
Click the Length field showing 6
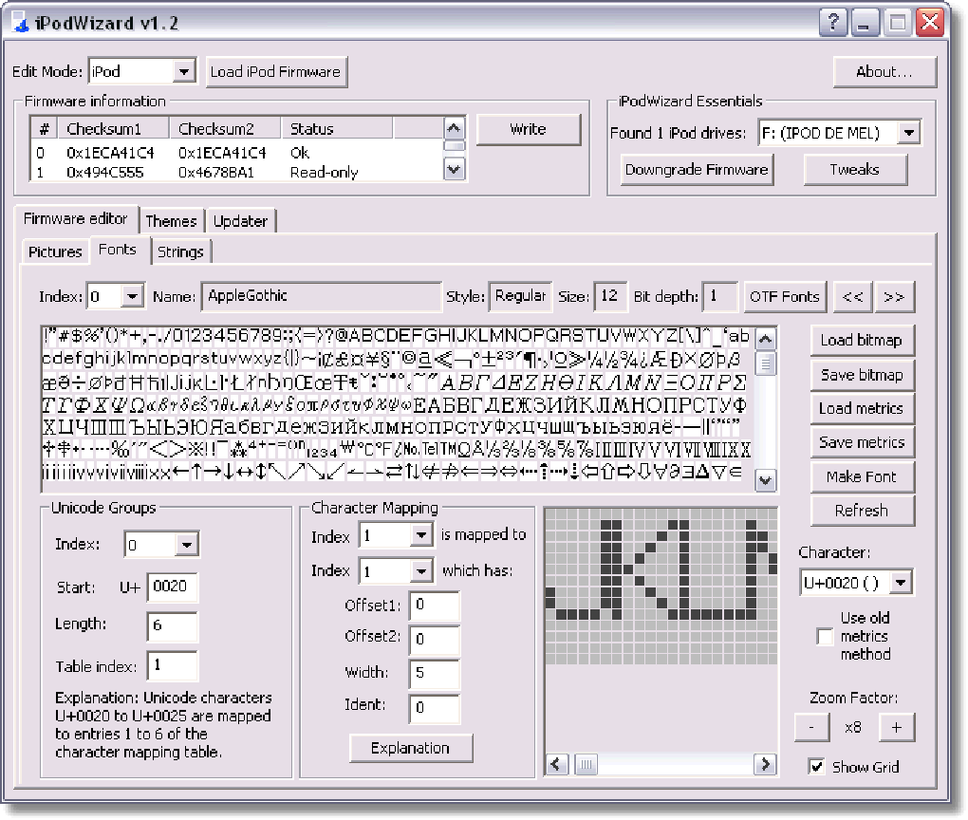tap(172, 626)
